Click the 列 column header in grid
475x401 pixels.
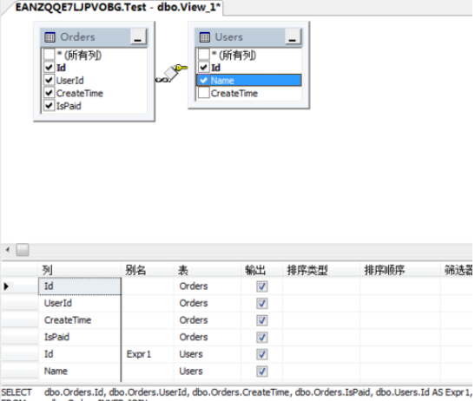tap(80, 270)
